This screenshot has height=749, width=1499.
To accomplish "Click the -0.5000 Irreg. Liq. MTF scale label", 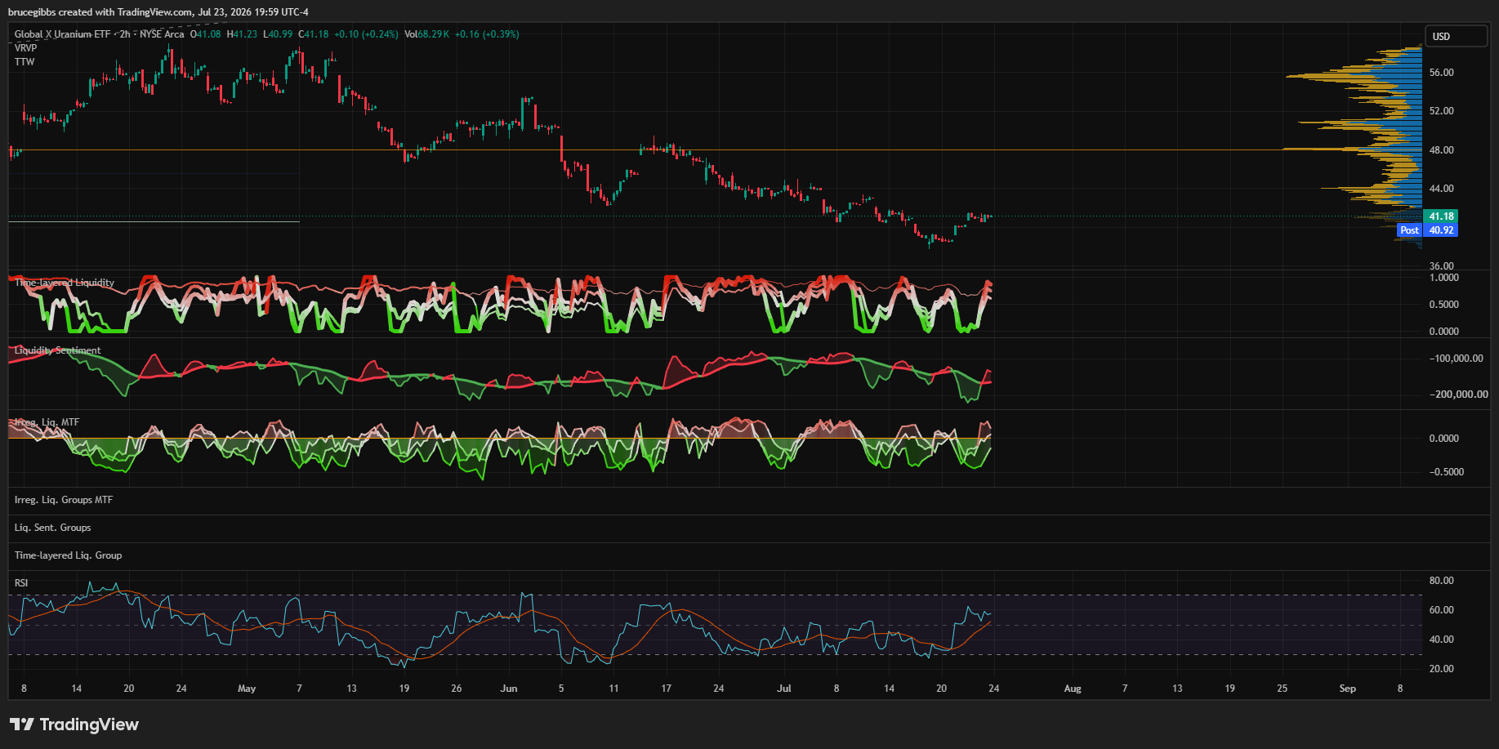I will (x=1447, y=472).
